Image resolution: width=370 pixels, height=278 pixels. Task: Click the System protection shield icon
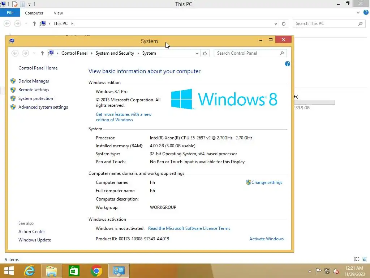coord(13,98)
